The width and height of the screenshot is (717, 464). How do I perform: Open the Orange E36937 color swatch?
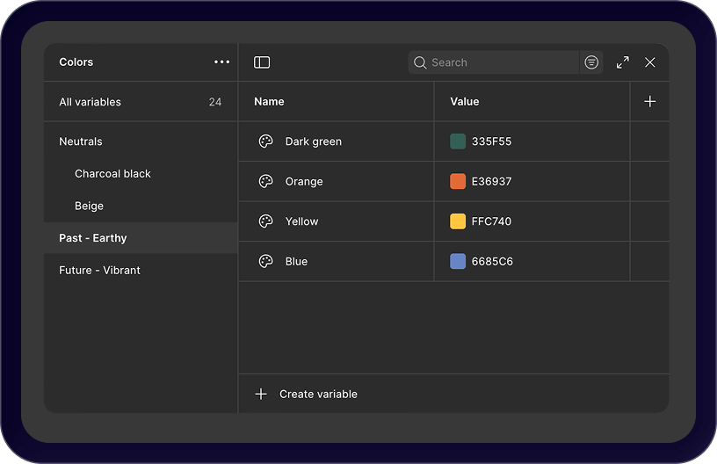[458, 182]
